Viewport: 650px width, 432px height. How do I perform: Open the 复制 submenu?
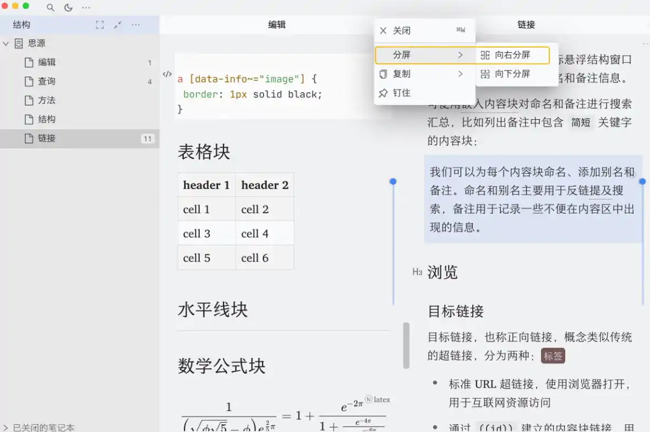(x=402, y=74)
